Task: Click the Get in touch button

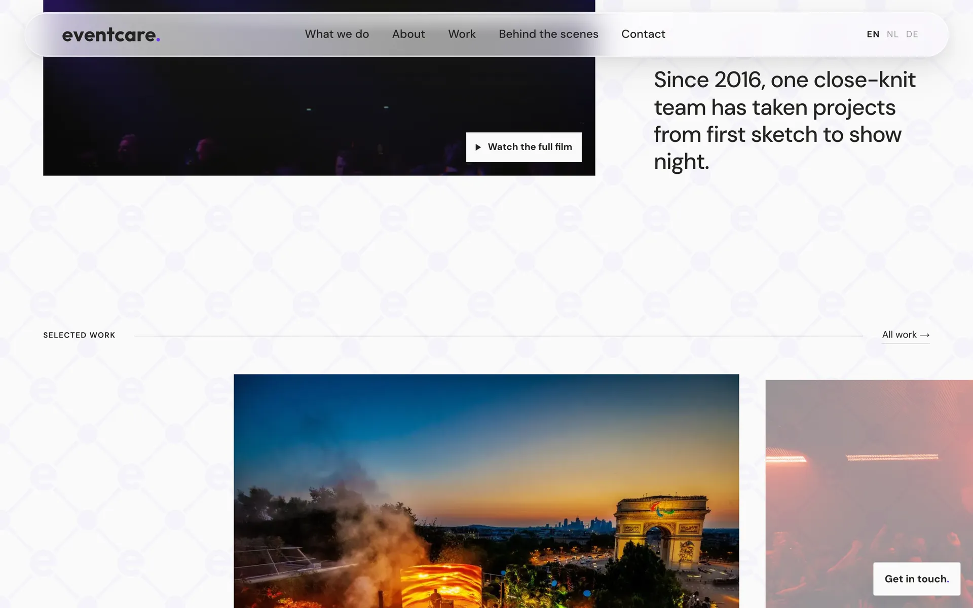Action: tap(917, 579)
